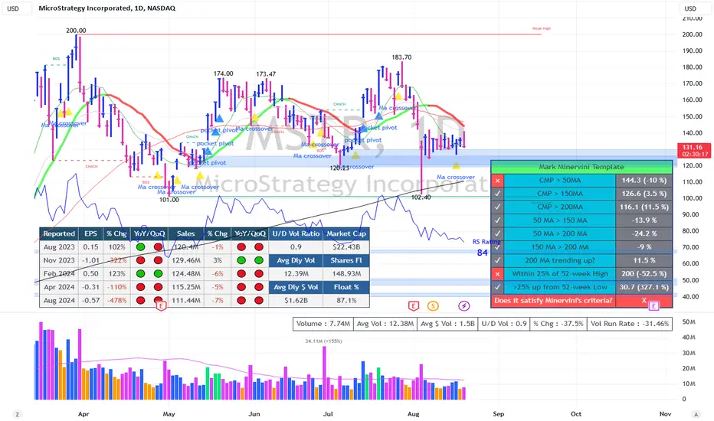Click the 129.46M sales cell
714x421 pixels.
186,260
